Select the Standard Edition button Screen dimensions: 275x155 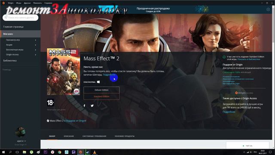point(101,96)
